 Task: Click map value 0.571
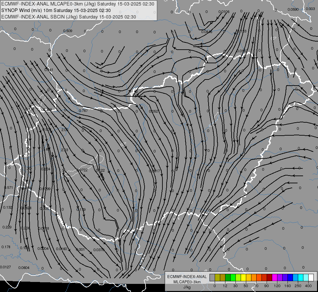tap(8, 188)
